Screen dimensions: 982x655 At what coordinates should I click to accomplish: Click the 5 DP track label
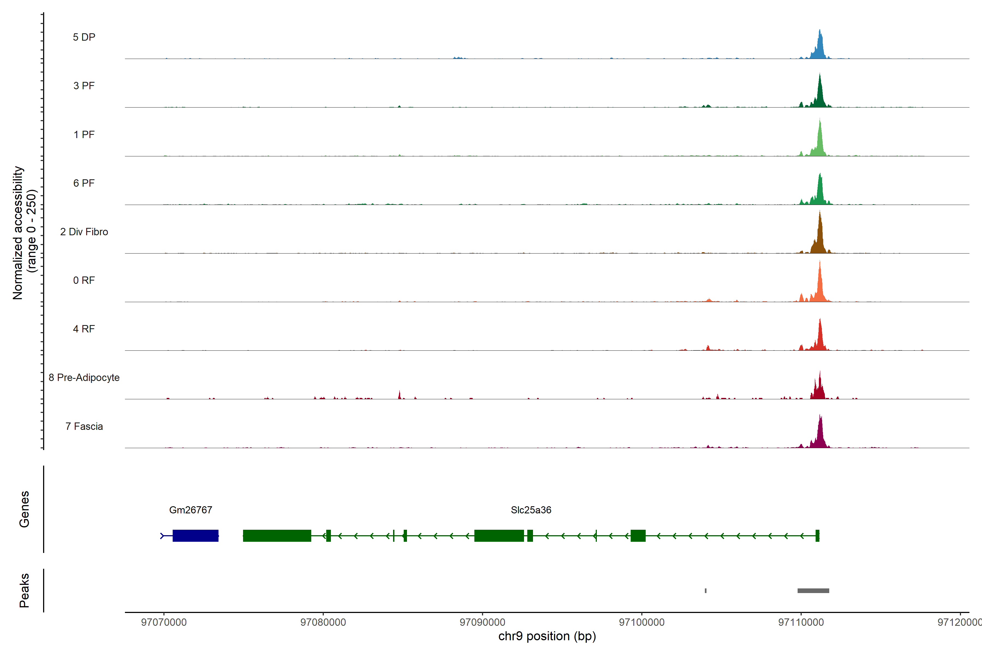pyautogui.click(x=84, y=37)
